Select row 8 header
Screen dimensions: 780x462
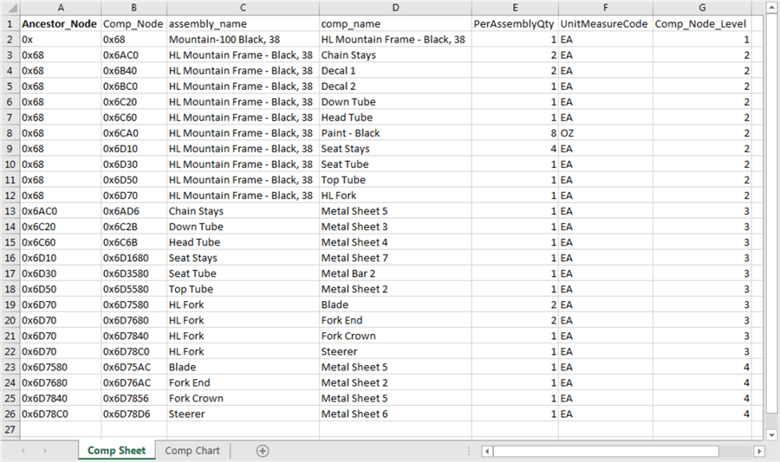pyautogui.click(x=10, y=133)
